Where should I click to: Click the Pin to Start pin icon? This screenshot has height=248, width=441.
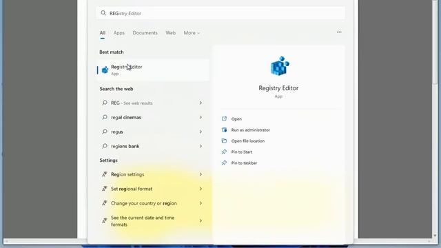[x=224, y=152]
